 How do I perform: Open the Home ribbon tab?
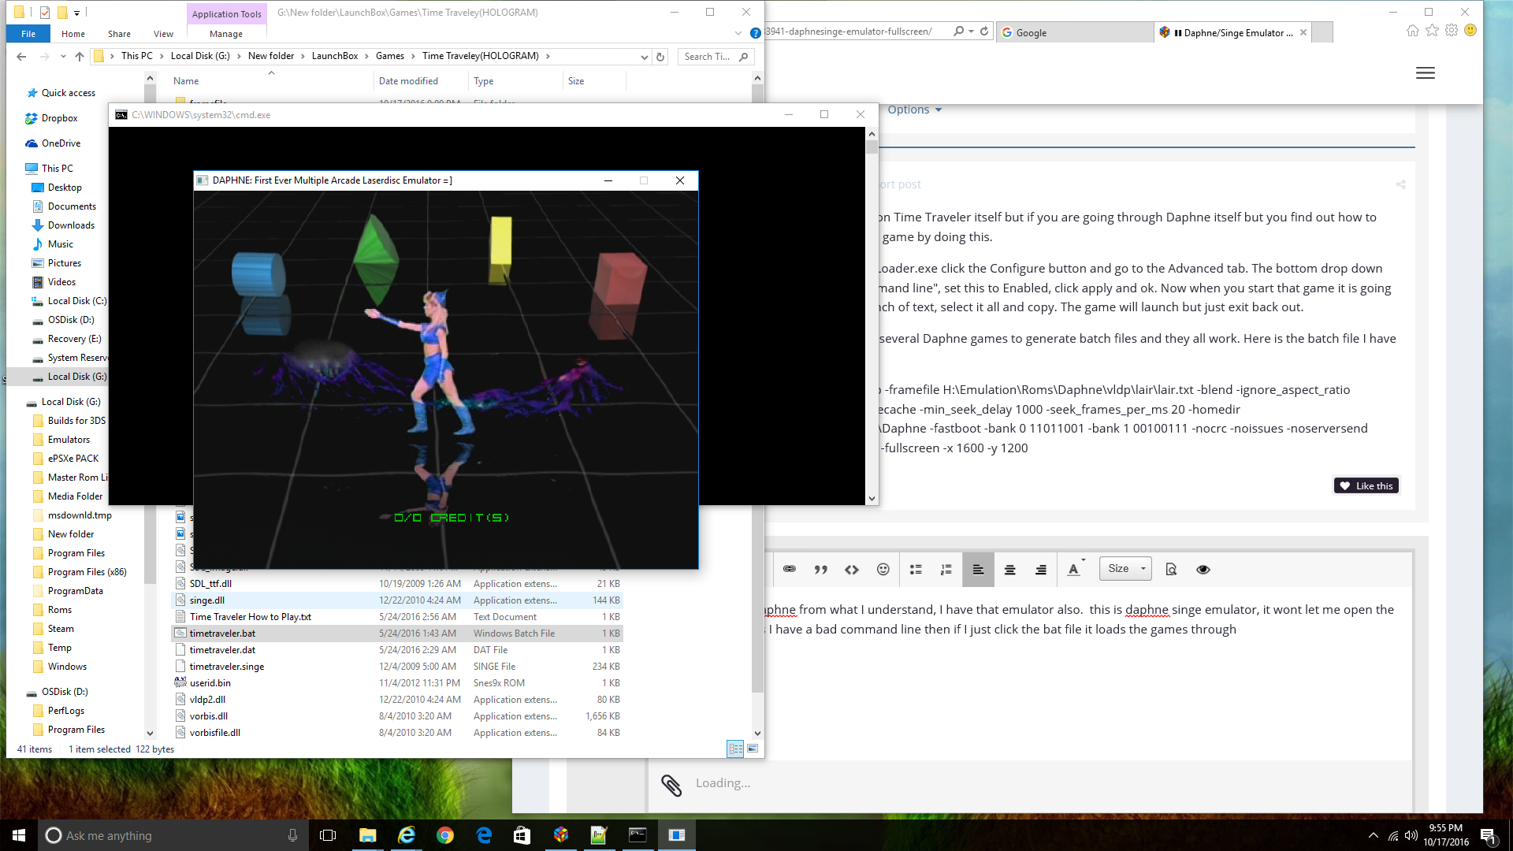pos(73,34)
